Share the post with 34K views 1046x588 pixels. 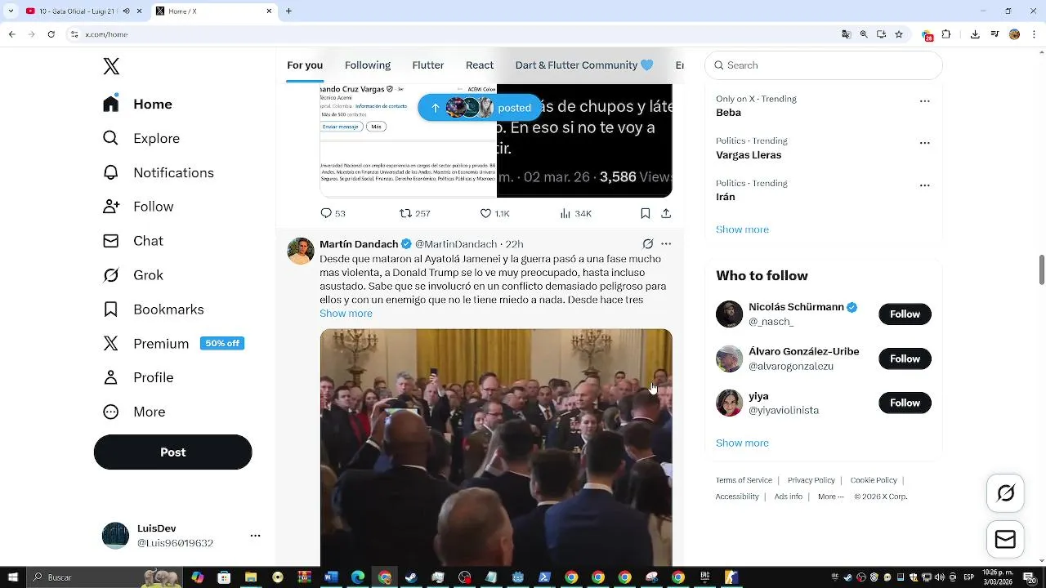666,213
